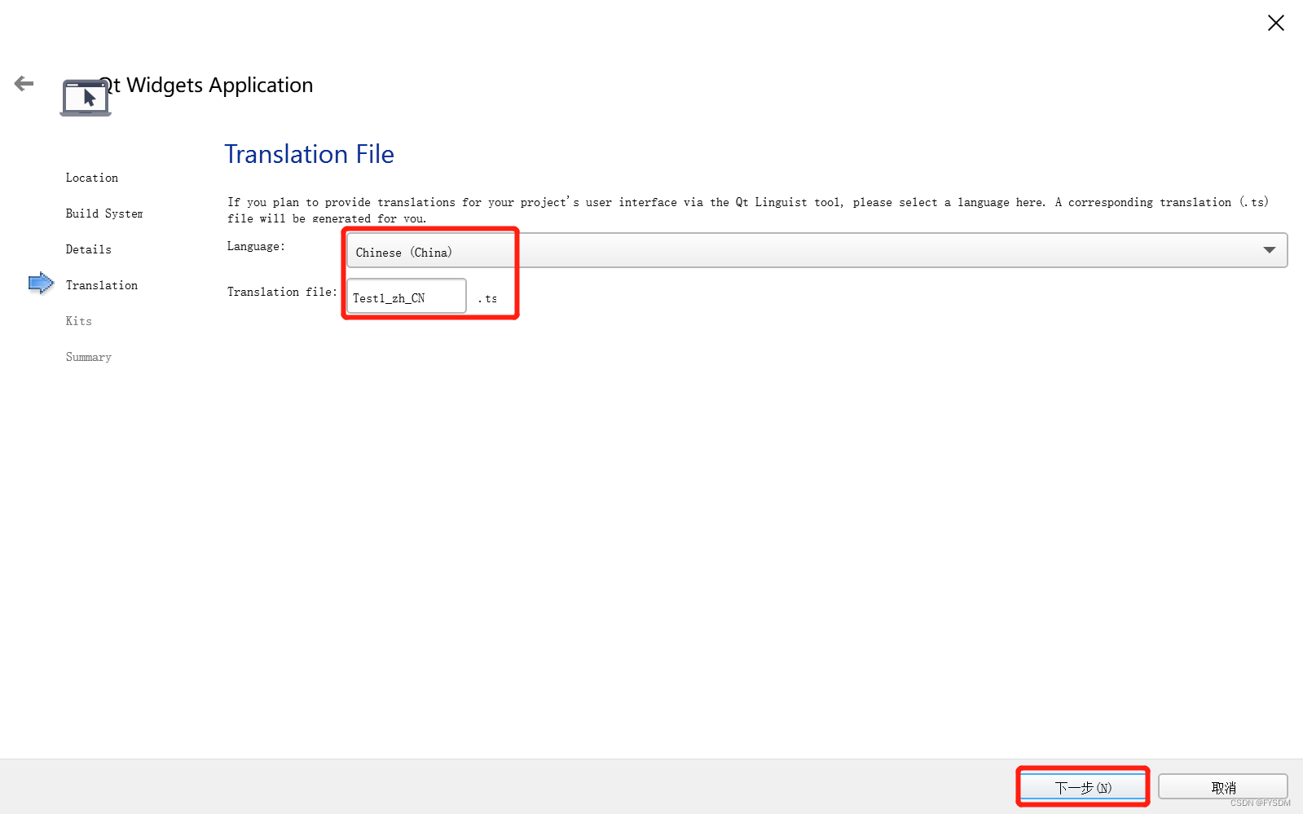Click the Qt Linguist description paragraph
The height and width of the screenshot is (814, 1303).
(748, 209)
